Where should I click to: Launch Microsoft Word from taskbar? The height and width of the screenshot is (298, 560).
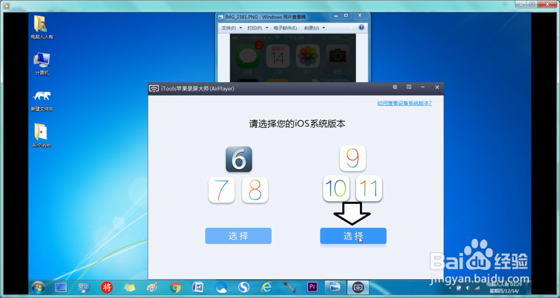click(198, 287)
